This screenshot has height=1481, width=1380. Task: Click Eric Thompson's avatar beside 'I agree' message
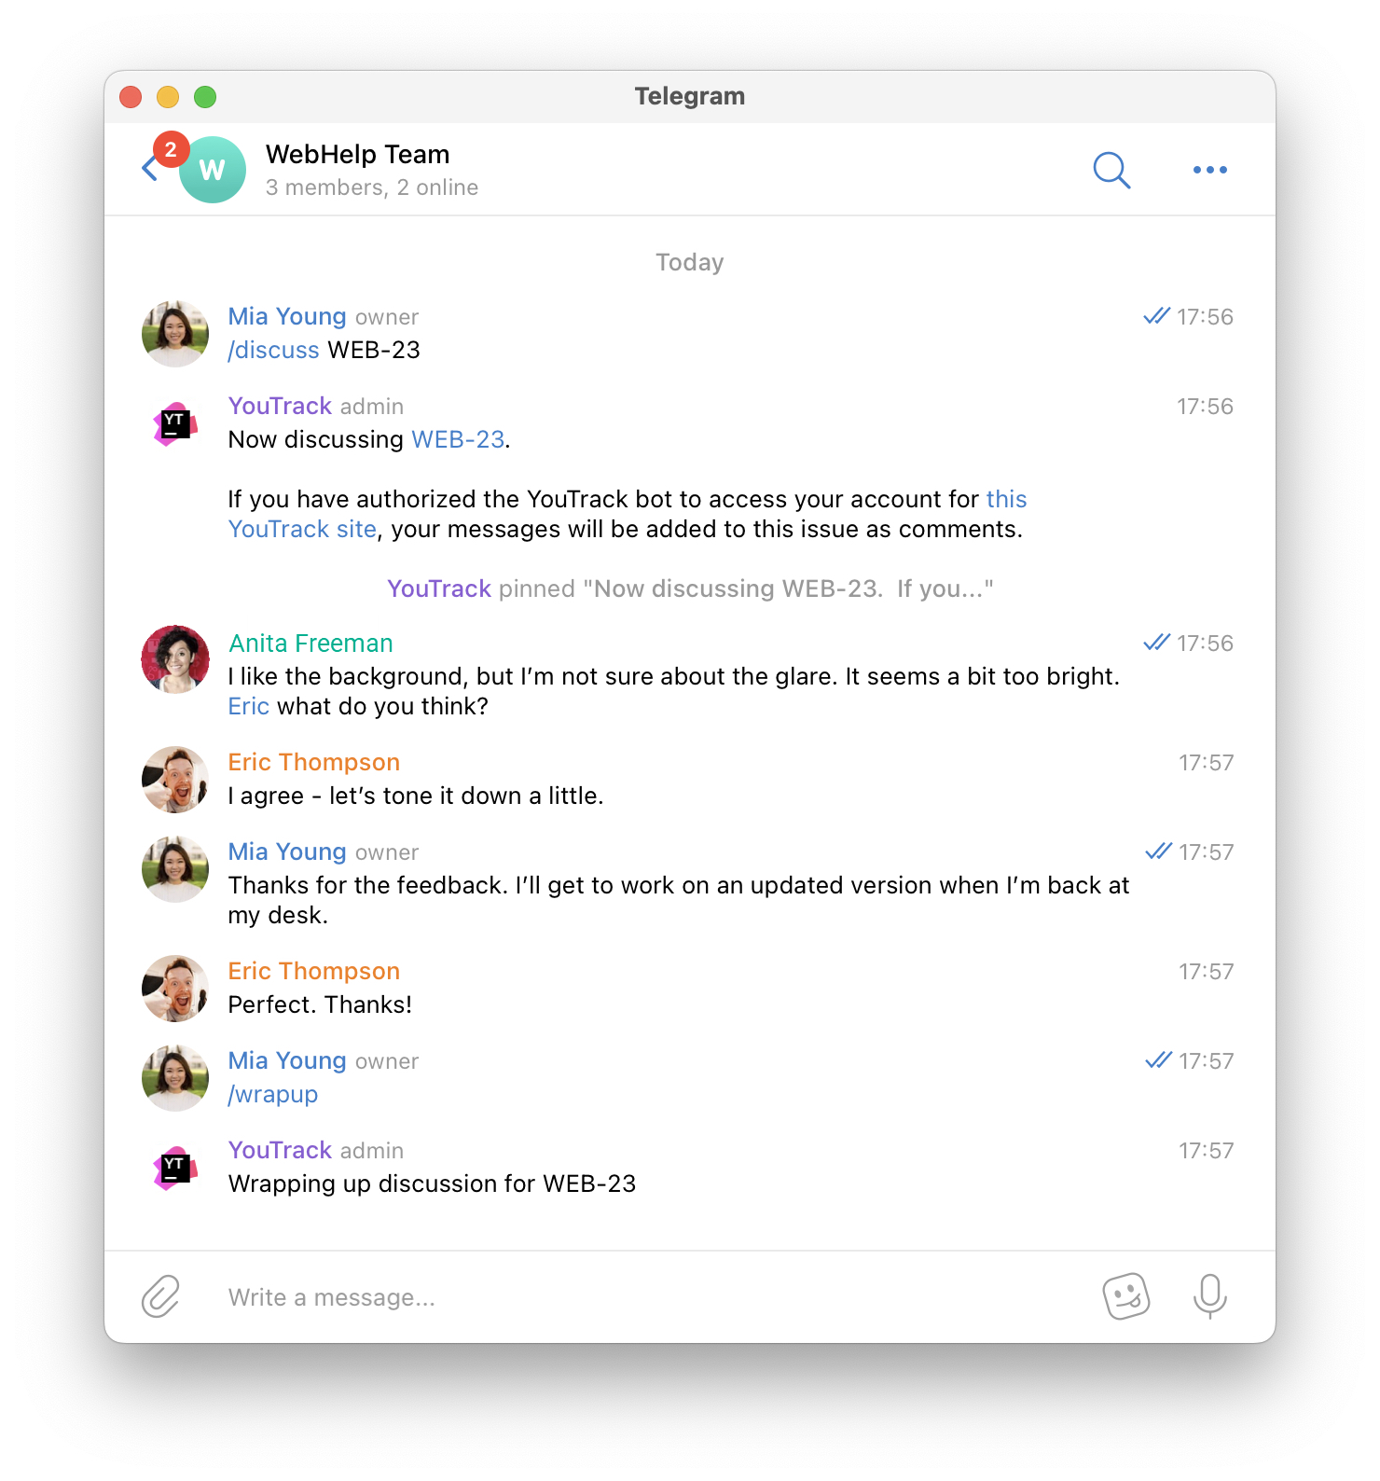click(x=175, y=780)
